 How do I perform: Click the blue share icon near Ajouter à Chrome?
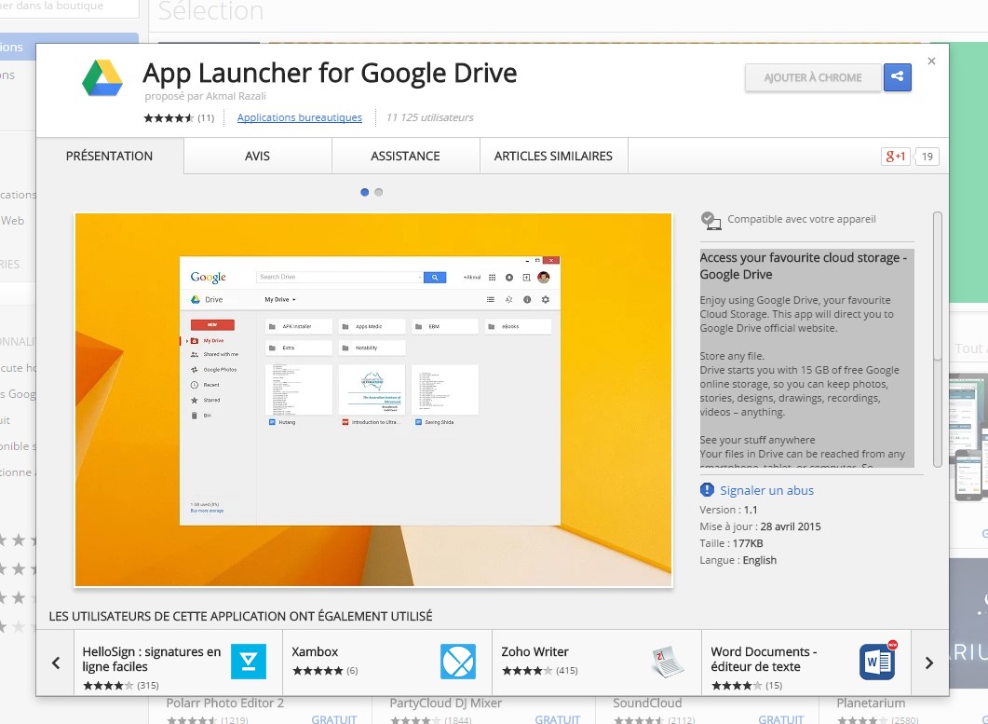point(897,78)
